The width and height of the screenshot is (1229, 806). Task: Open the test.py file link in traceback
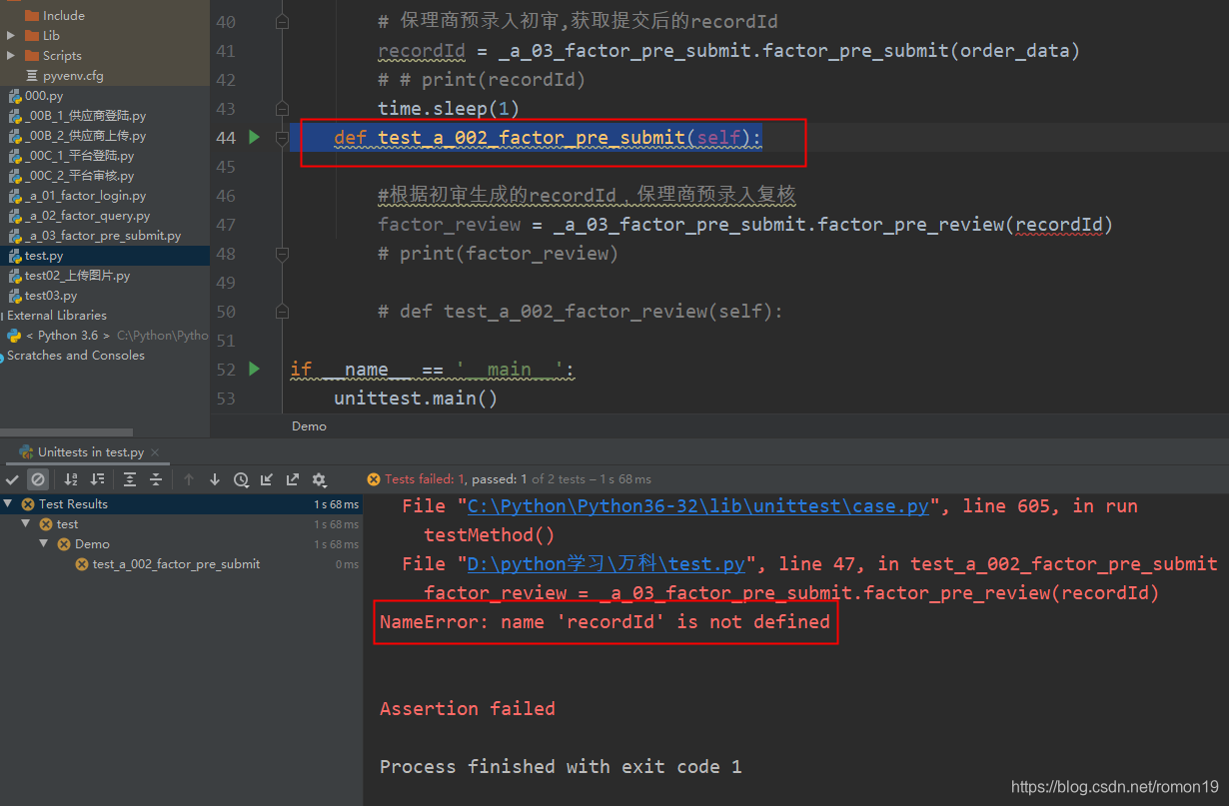(607, 564)
